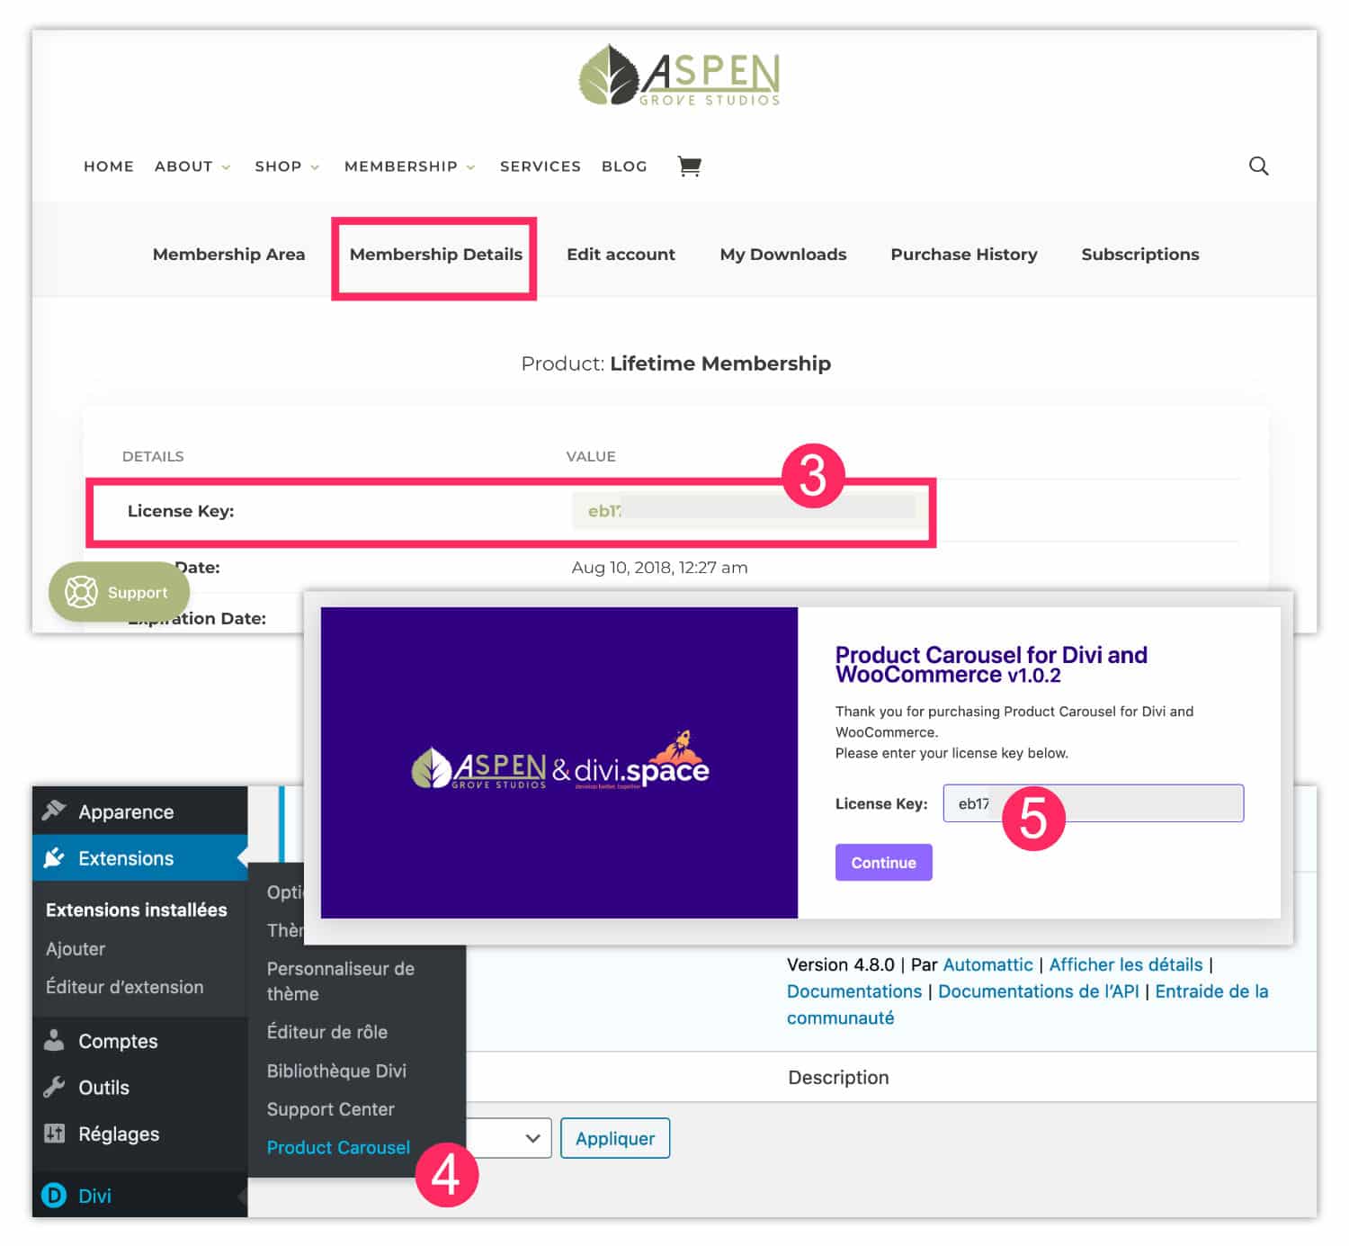This screenshot has height=1246, width=1349.
Task: Open the Blog menu item
Action: [624, 166]
